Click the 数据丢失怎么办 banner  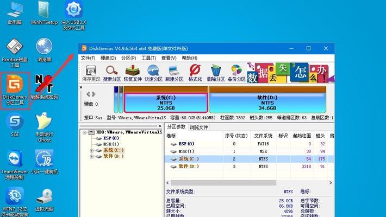point(290,73)
